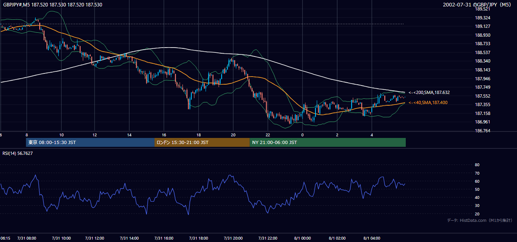
Task: Click price axis value 188.930
Action: coord(483,35)
